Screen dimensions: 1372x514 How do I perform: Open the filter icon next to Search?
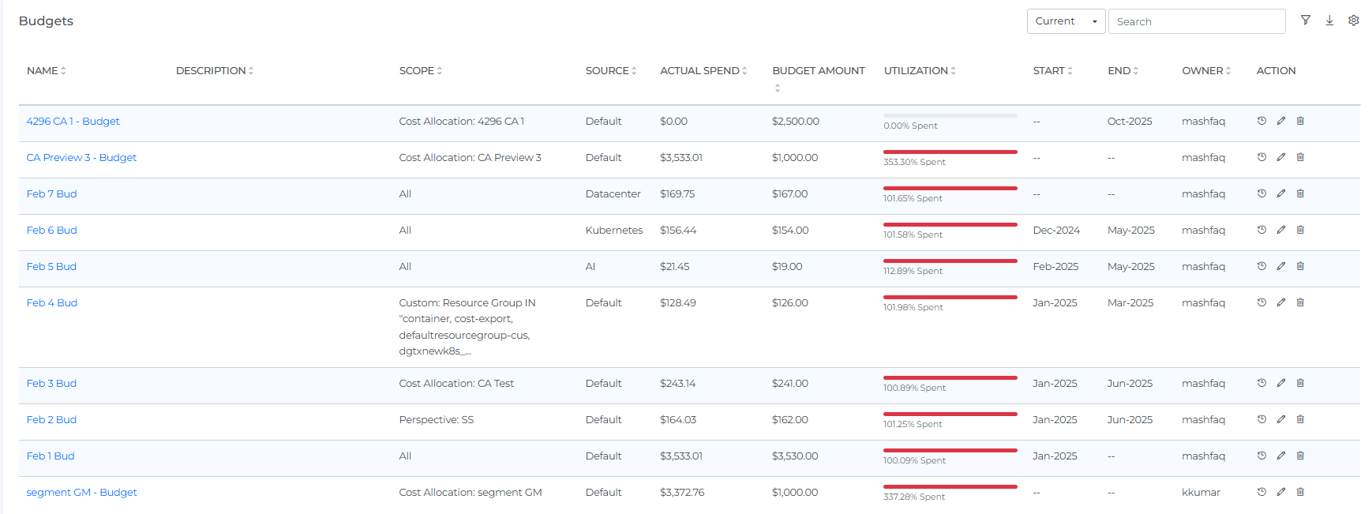pos(1306,21)
